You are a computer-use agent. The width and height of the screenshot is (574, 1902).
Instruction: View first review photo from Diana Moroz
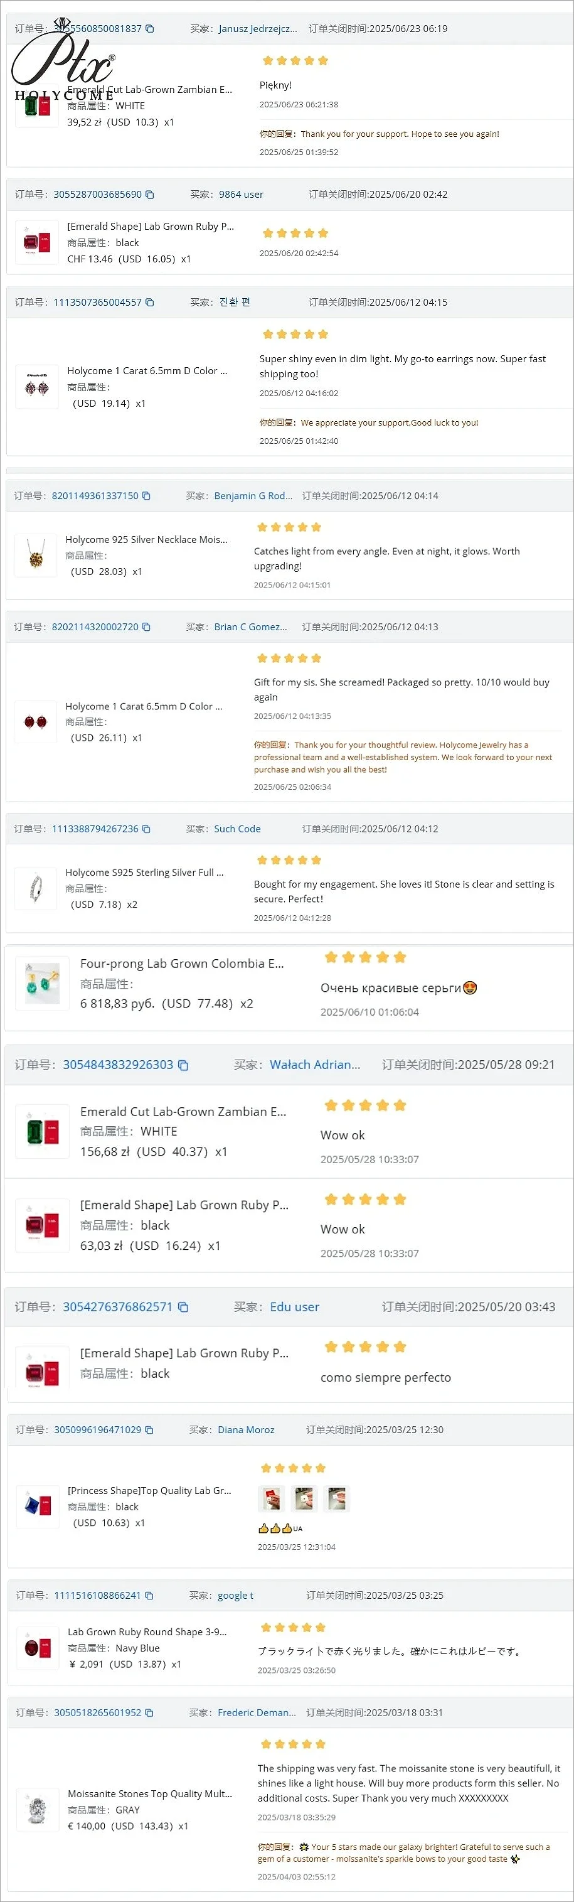pyautogui.click(x=272, y=1499)
